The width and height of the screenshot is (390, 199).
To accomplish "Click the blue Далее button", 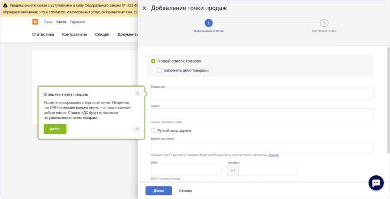I will coord(158,190).
